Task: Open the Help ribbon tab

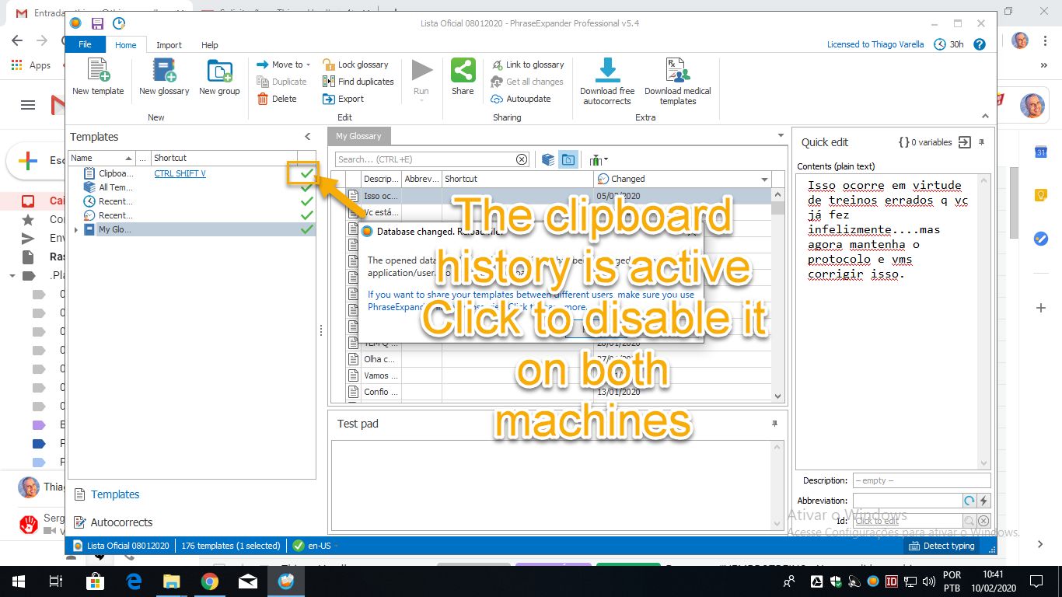Action: [x=210, y=45]
